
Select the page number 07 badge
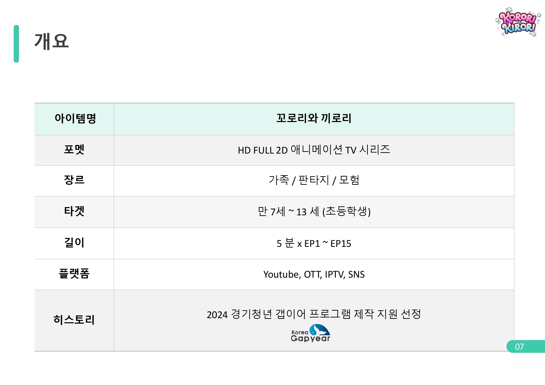[526, 346]
